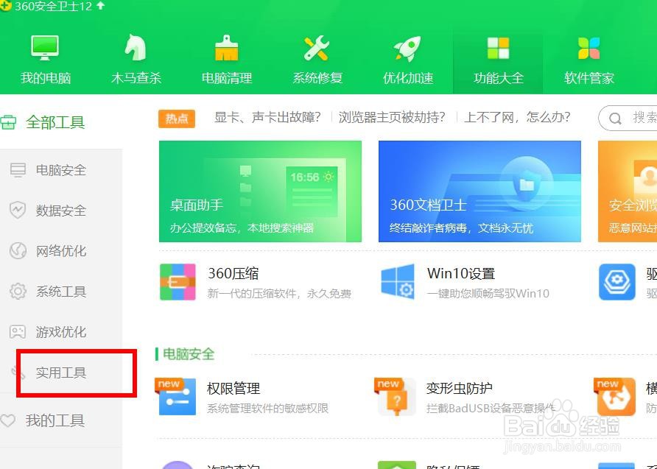Open the 360文档卫士 banner

(479, 191)
